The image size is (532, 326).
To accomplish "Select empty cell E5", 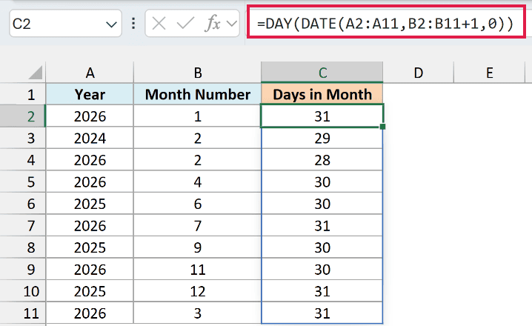I will [489, 182].
